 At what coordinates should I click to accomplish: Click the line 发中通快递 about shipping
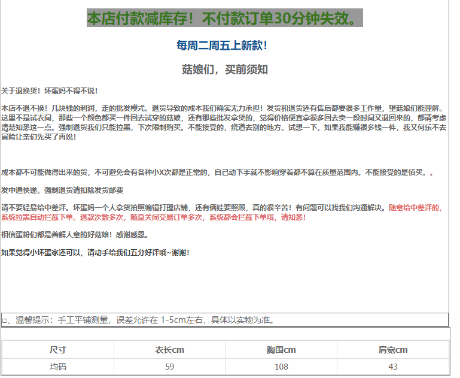click(62, 190)
